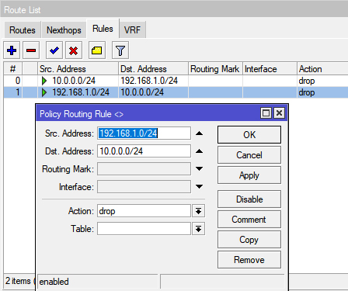Sort by Action column header

coord(322,69)
